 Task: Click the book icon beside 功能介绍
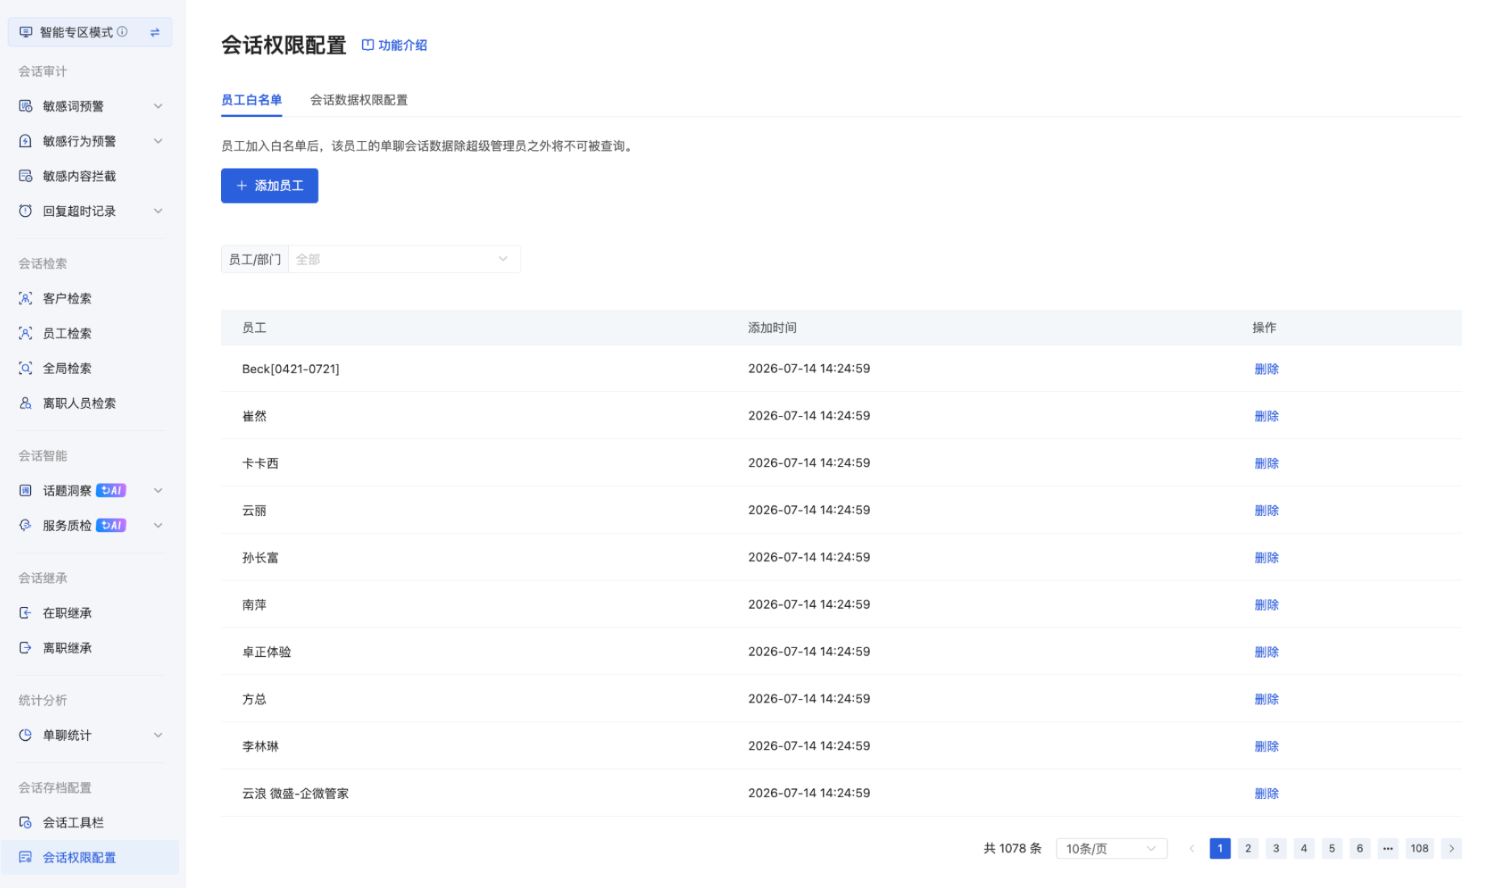(x=368, y=45)
